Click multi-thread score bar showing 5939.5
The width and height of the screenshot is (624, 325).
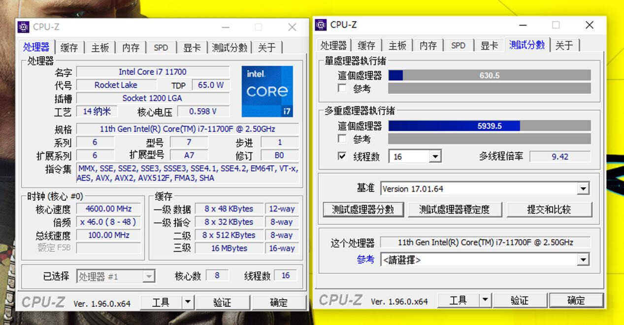pos(490,126)
